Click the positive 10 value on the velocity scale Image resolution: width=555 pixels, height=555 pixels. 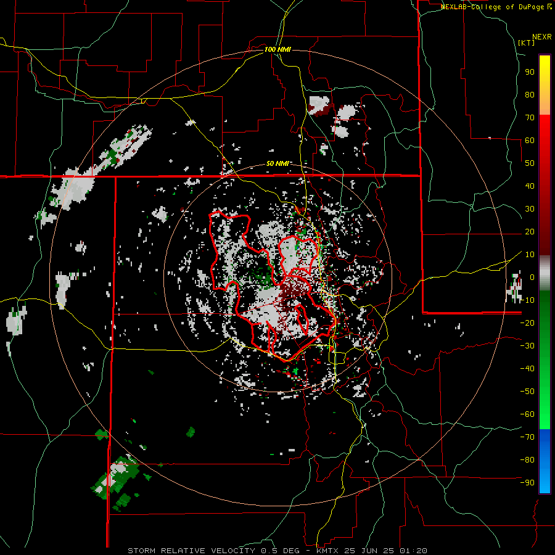point(530,255)
